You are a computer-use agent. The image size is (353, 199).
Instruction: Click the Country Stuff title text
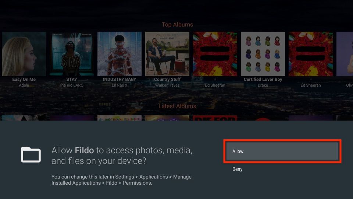[167, 80]
